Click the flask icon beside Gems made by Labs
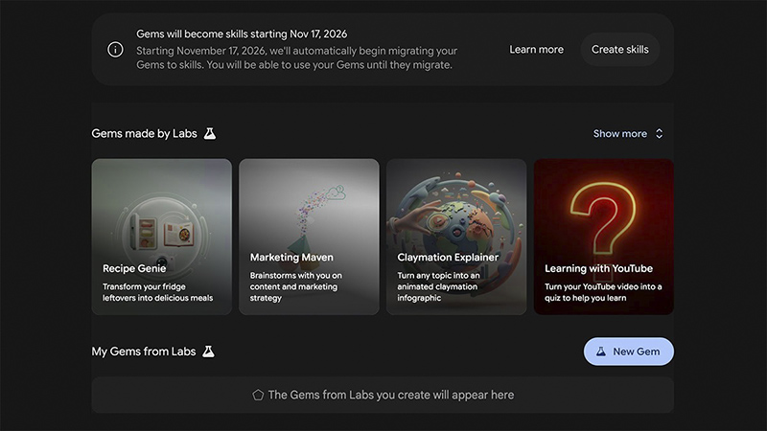The image size is (767, 431). tap(210, 133)
